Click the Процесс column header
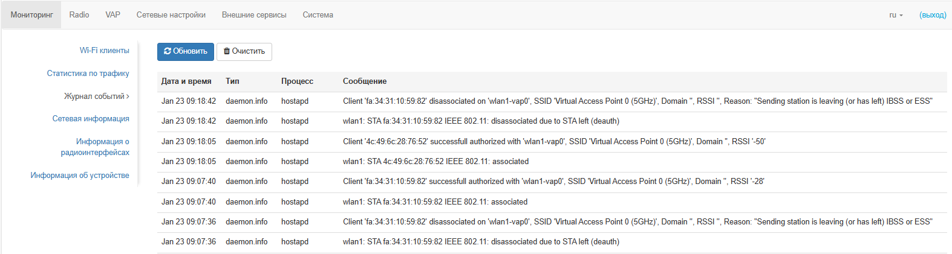The height and width of the screenshot is (254, 952). 297,81
